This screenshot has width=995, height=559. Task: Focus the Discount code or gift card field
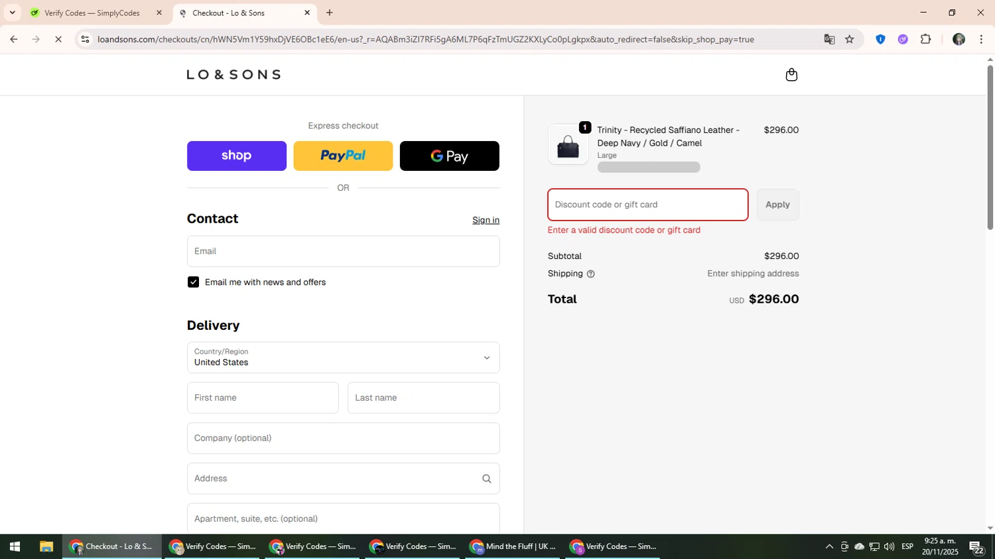tap(648, 205)
